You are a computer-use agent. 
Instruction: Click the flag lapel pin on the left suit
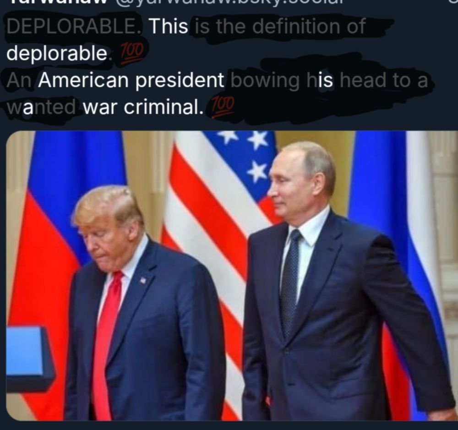point(143,280)
